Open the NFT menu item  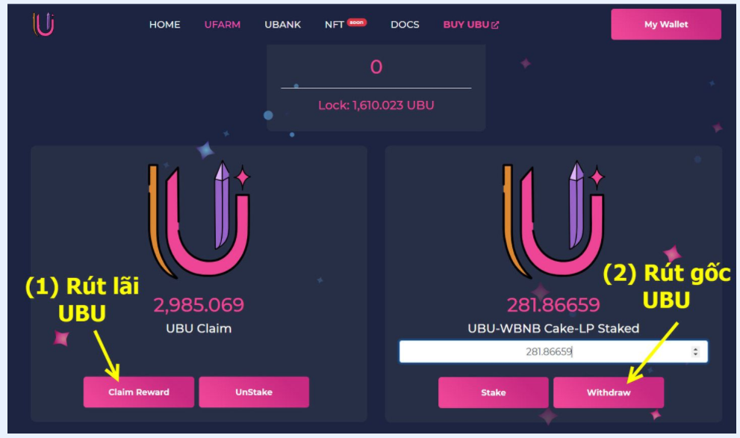[334, 25]
